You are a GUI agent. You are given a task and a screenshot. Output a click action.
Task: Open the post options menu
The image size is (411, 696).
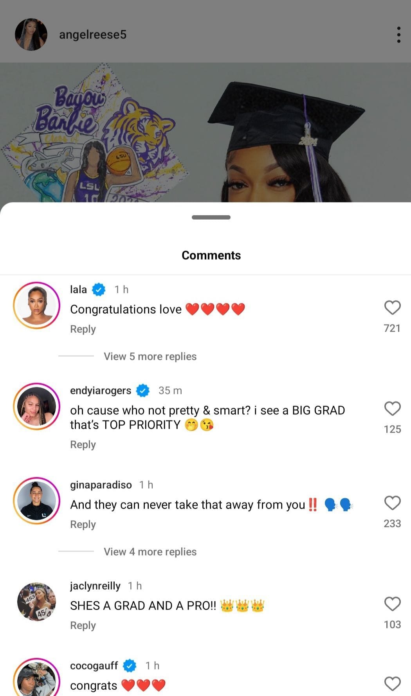point(399,34)
